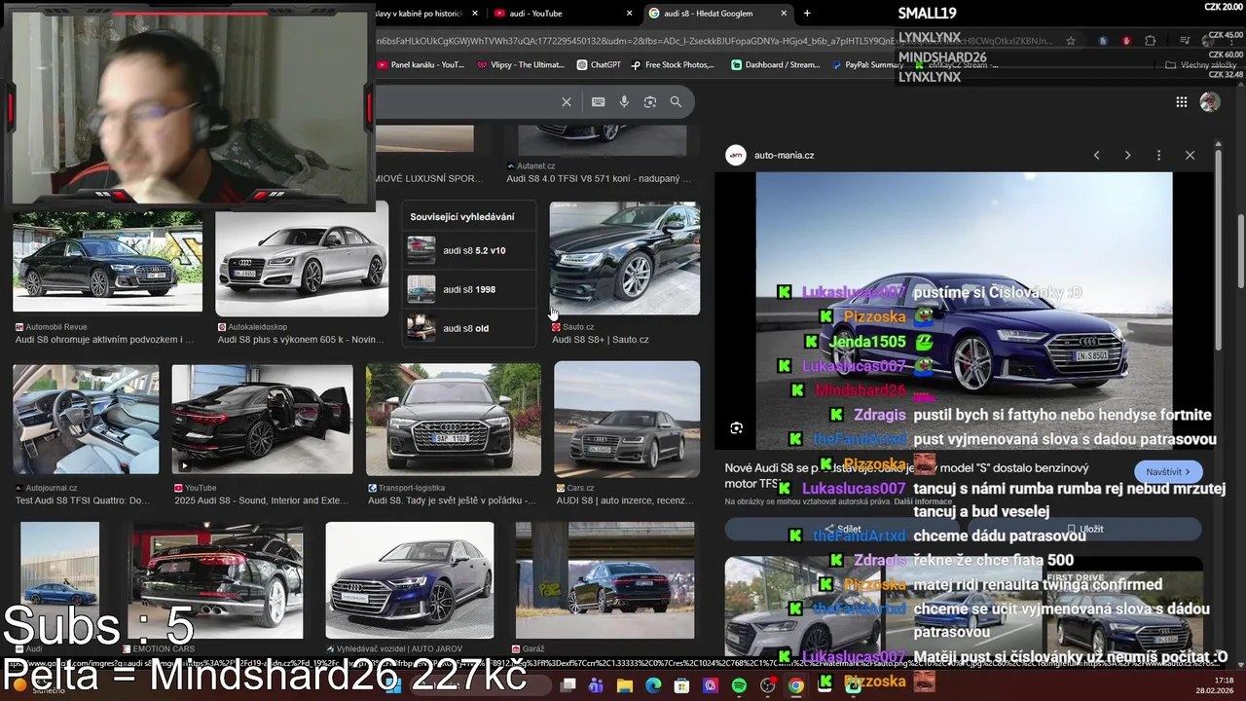Open 'Audi S8 S8+ | Sauto.cz' result title
Image resolution: width=1246 pixels, height=701 pixels.
(x=600, y=340)
